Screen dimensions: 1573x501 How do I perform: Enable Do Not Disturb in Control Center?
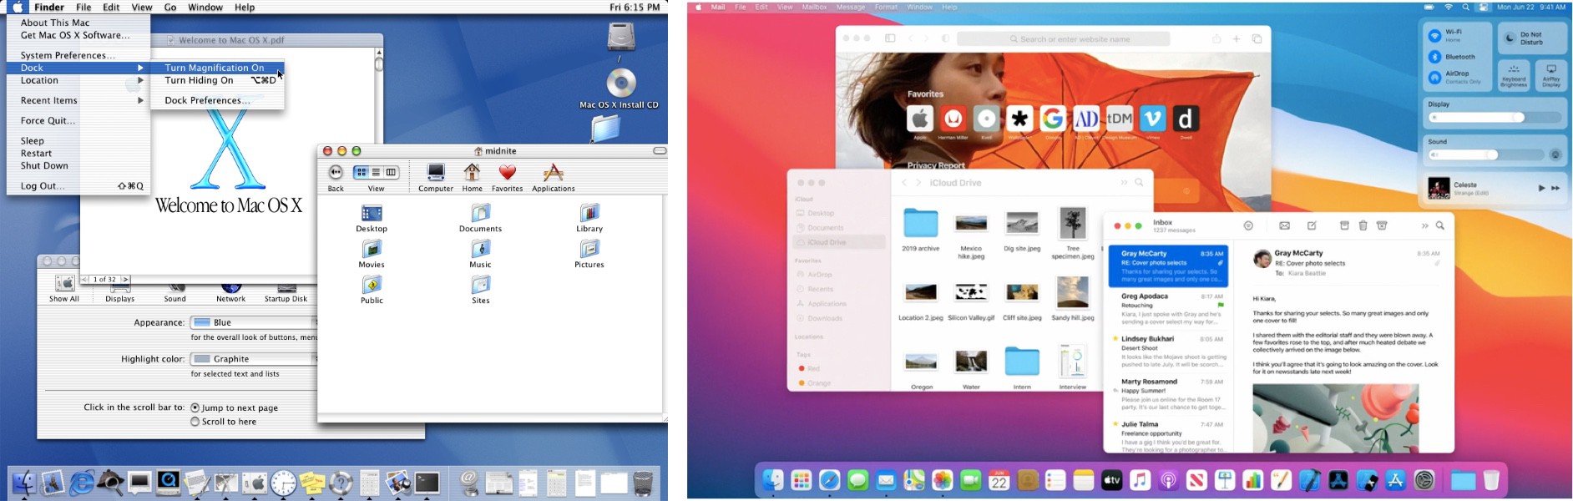pos(1533,38)
